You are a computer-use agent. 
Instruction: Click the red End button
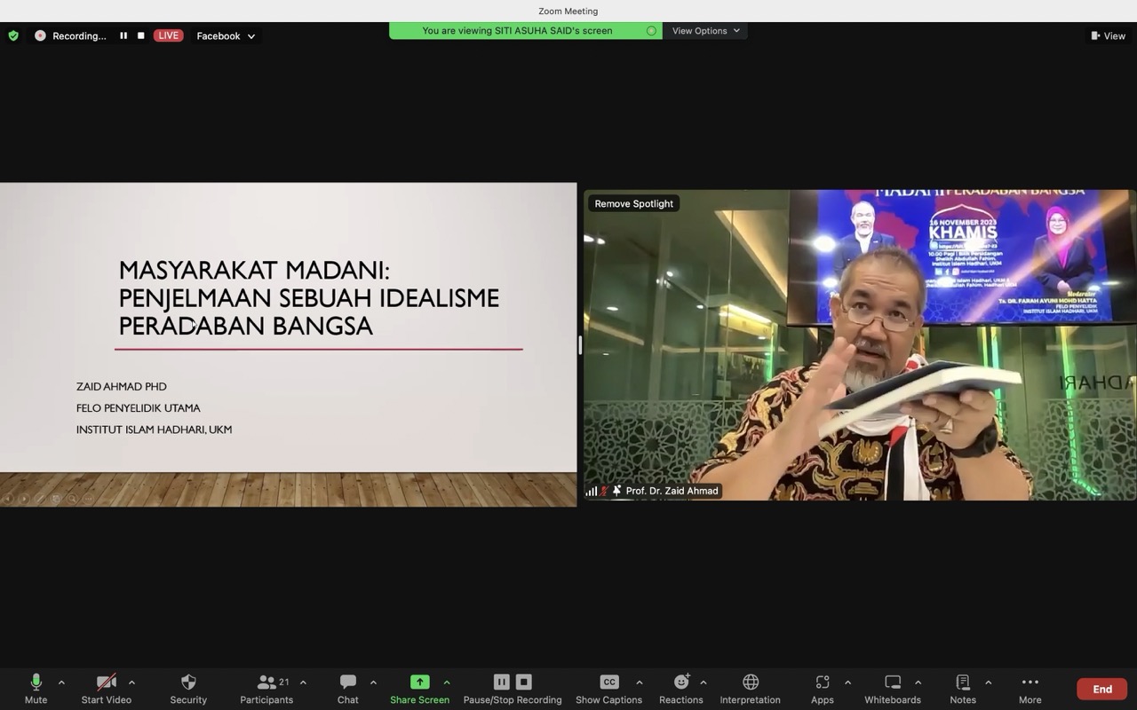pos(1101,690)
